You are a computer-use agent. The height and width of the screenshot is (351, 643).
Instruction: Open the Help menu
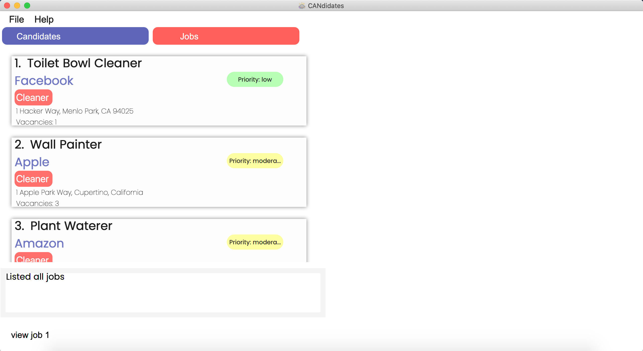pyautogui.click(x=43, y=19)
